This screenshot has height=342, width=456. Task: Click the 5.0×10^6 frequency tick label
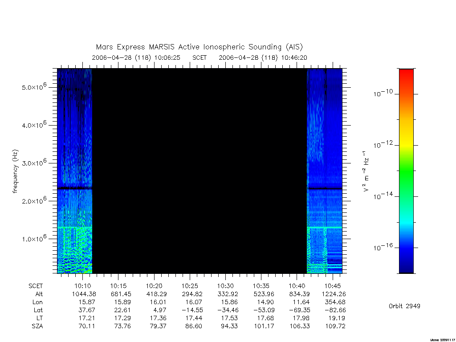click(34, 87)
